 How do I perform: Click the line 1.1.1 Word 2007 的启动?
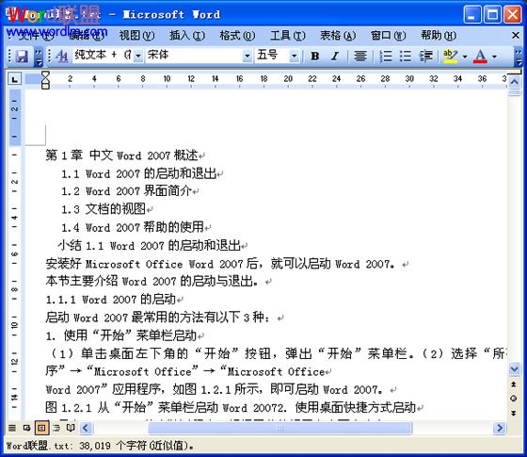point(111,300)
